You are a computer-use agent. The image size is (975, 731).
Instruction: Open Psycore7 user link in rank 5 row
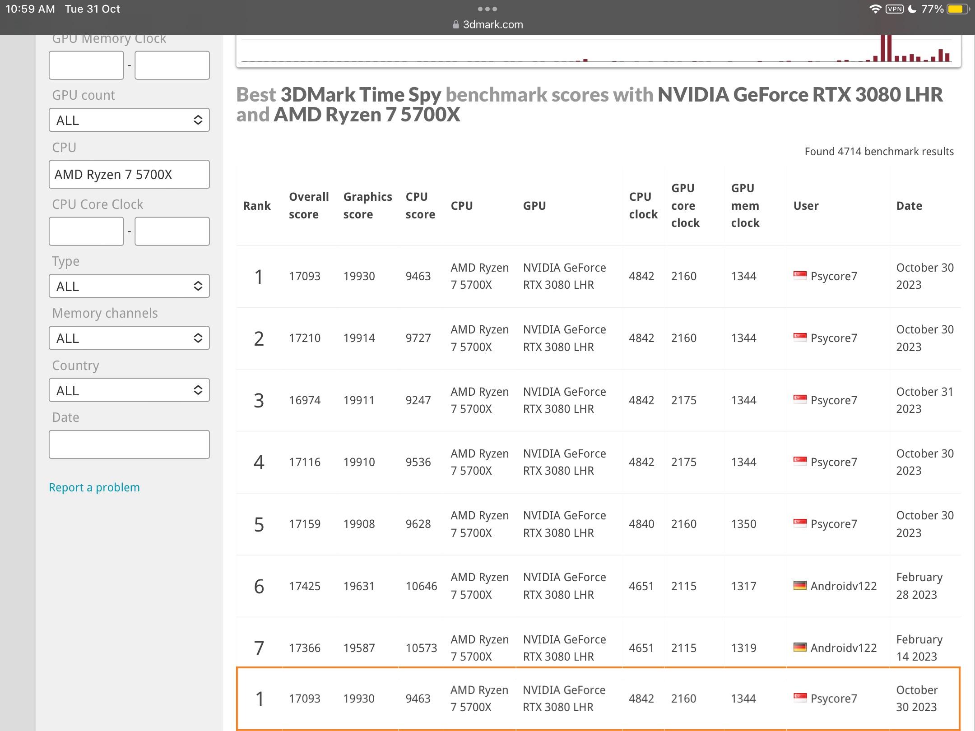[834, 524]
